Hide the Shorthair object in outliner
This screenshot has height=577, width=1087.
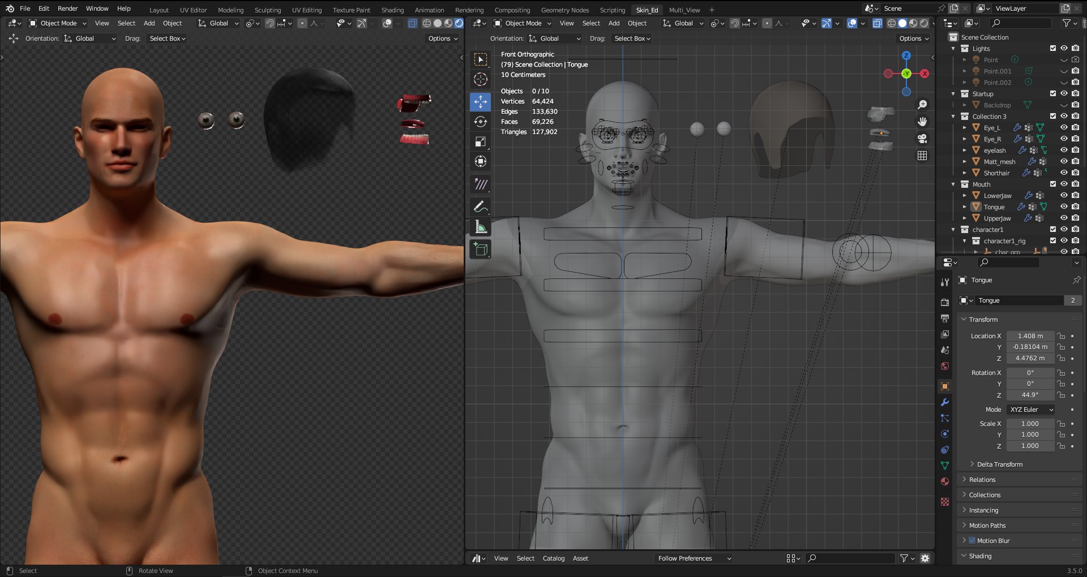(1064, 173)
